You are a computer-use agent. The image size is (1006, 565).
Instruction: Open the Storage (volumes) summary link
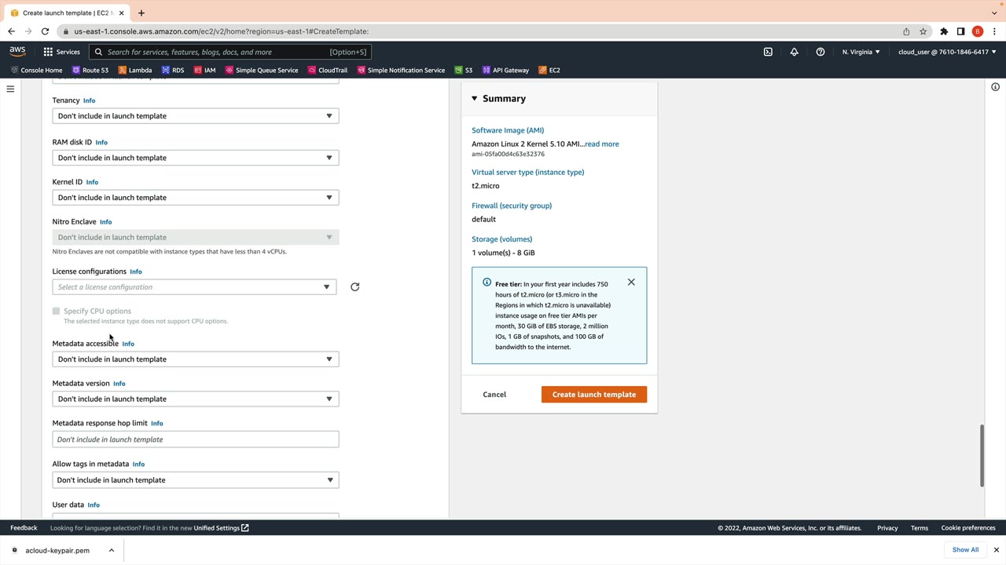pyautogui.click(x=501, y=239)
